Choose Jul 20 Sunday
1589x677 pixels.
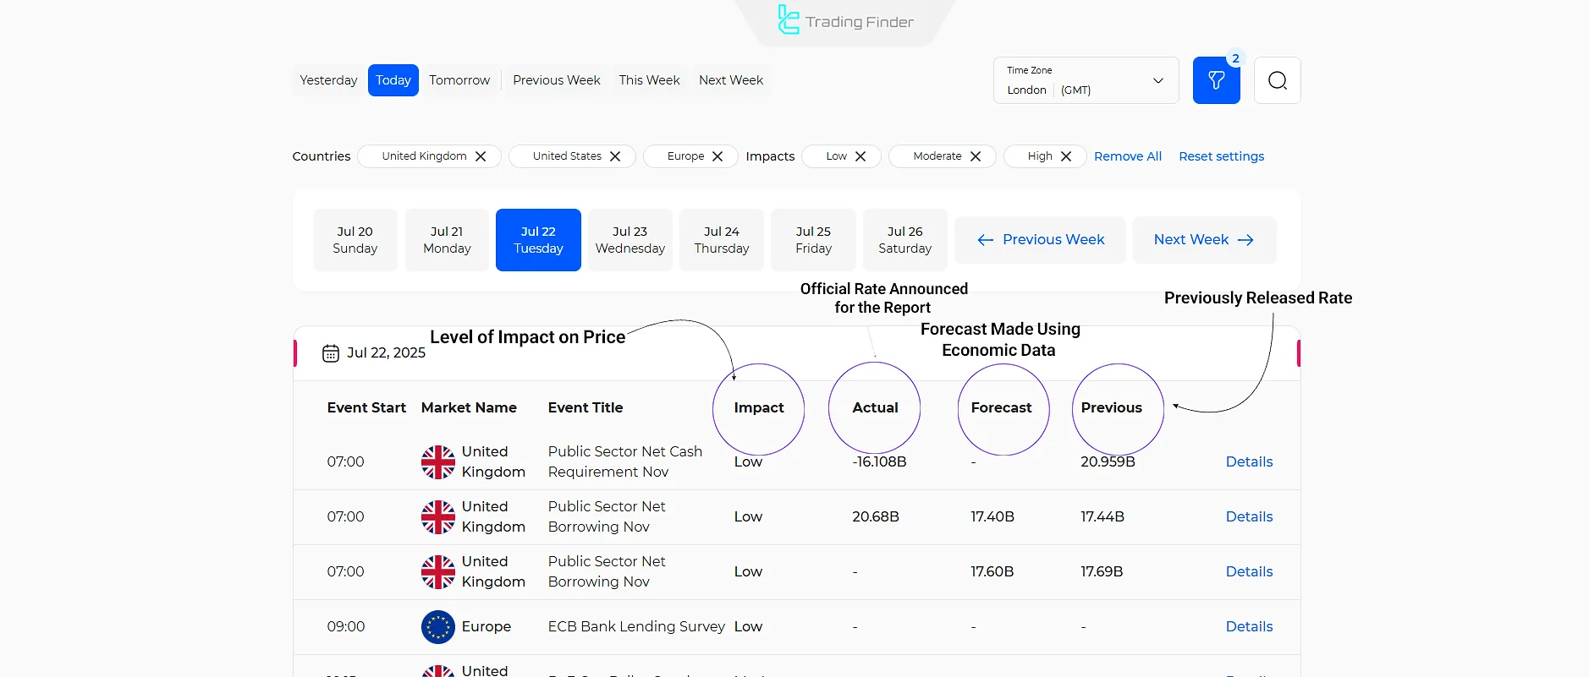pos(355,240)
